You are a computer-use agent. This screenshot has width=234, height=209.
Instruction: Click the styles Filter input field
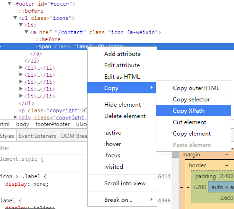click(x=44, y=148)
